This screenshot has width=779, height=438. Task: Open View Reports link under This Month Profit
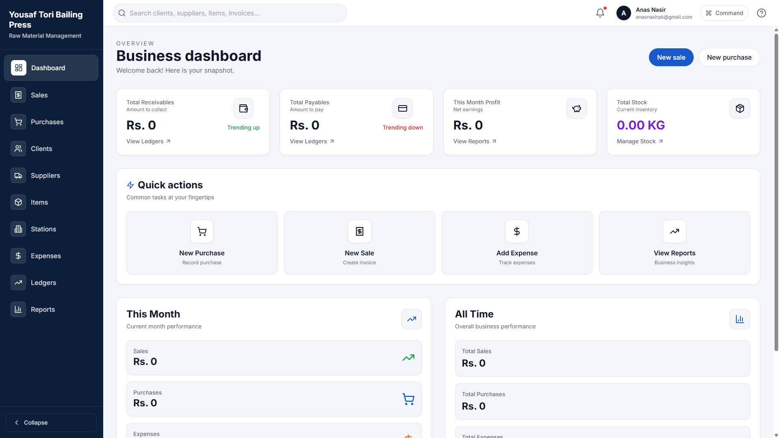[475, 141]
